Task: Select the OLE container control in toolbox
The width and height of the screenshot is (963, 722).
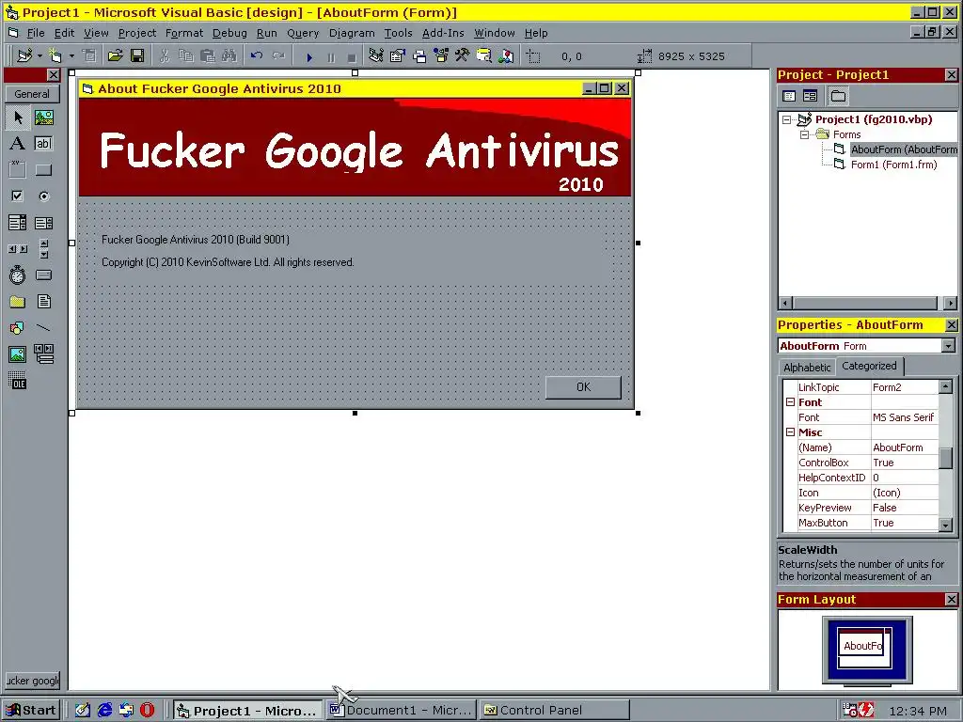Action: point(18,381)
